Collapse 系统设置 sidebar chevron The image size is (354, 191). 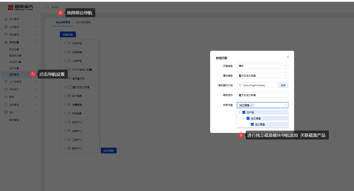click(36, 42)
